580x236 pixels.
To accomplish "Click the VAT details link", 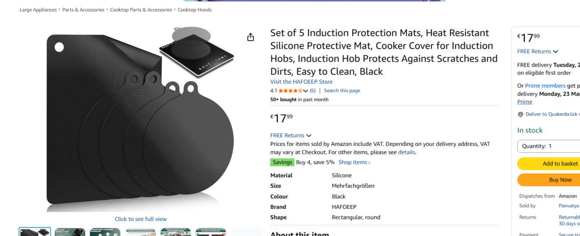I will coord(406,152).
